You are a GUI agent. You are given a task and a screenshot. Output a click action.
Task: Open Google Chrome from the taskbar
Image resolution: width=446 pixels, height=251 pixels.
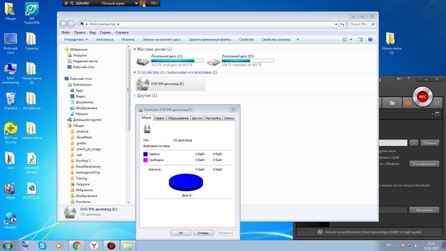pyautogui.click(x=76, y=245)
